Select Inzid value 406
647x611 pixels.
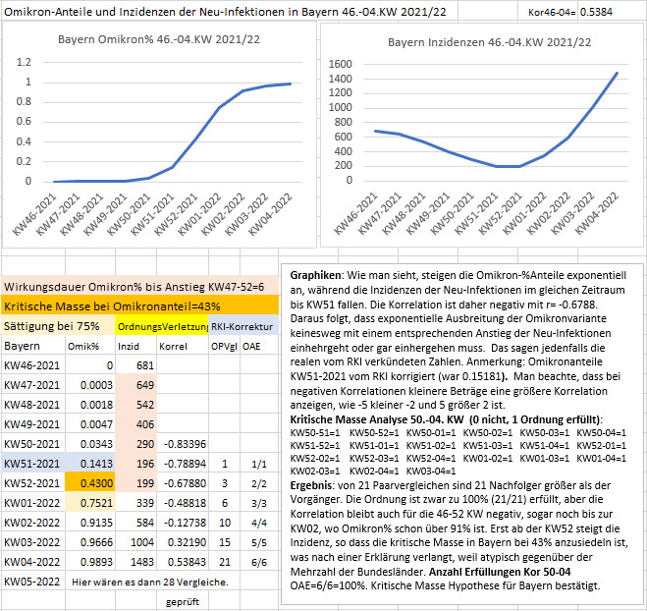135,424
